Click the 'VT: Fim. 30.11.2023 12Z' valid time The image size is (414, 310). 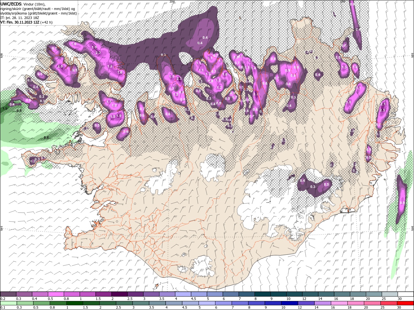coord(19,22)
